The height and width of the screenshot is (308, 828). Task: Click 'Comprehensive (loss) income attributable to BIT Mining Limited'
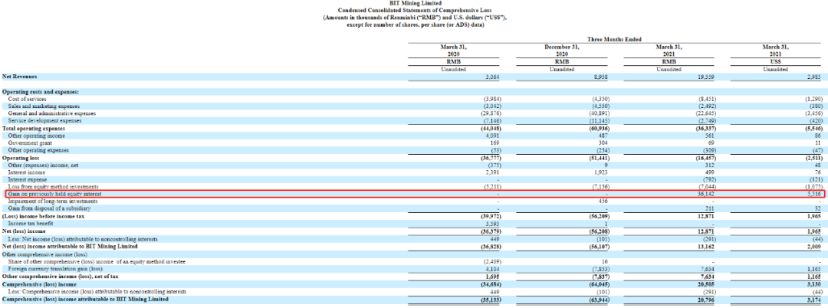click(85, 300)
